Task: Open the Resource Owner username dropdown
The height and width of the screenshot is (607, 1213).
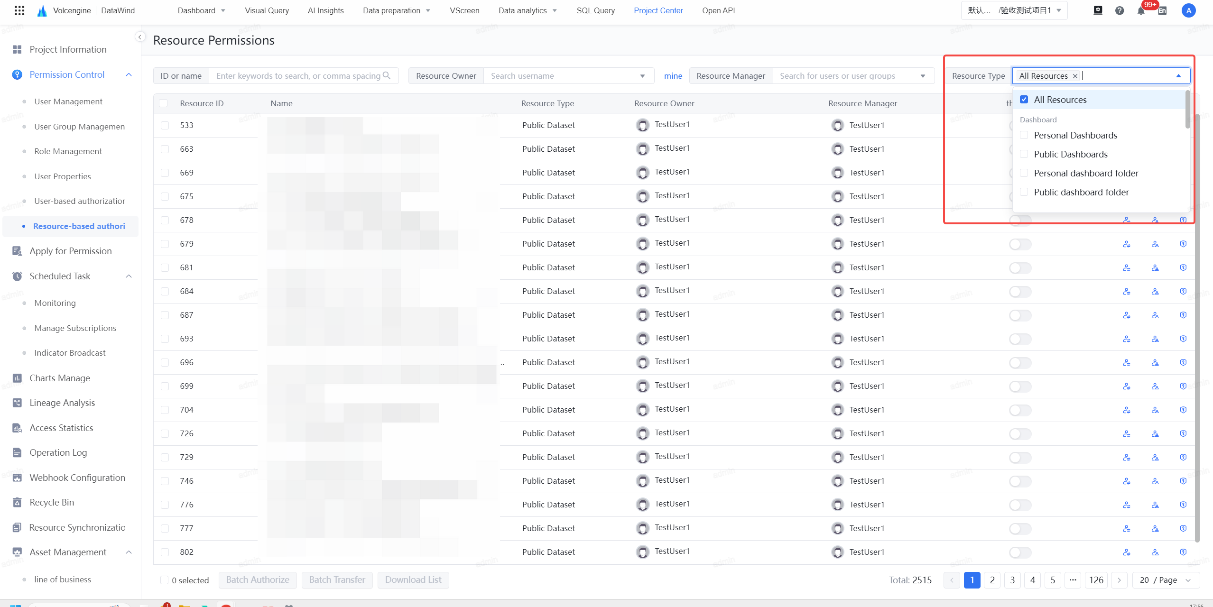Action: (568, 76)
